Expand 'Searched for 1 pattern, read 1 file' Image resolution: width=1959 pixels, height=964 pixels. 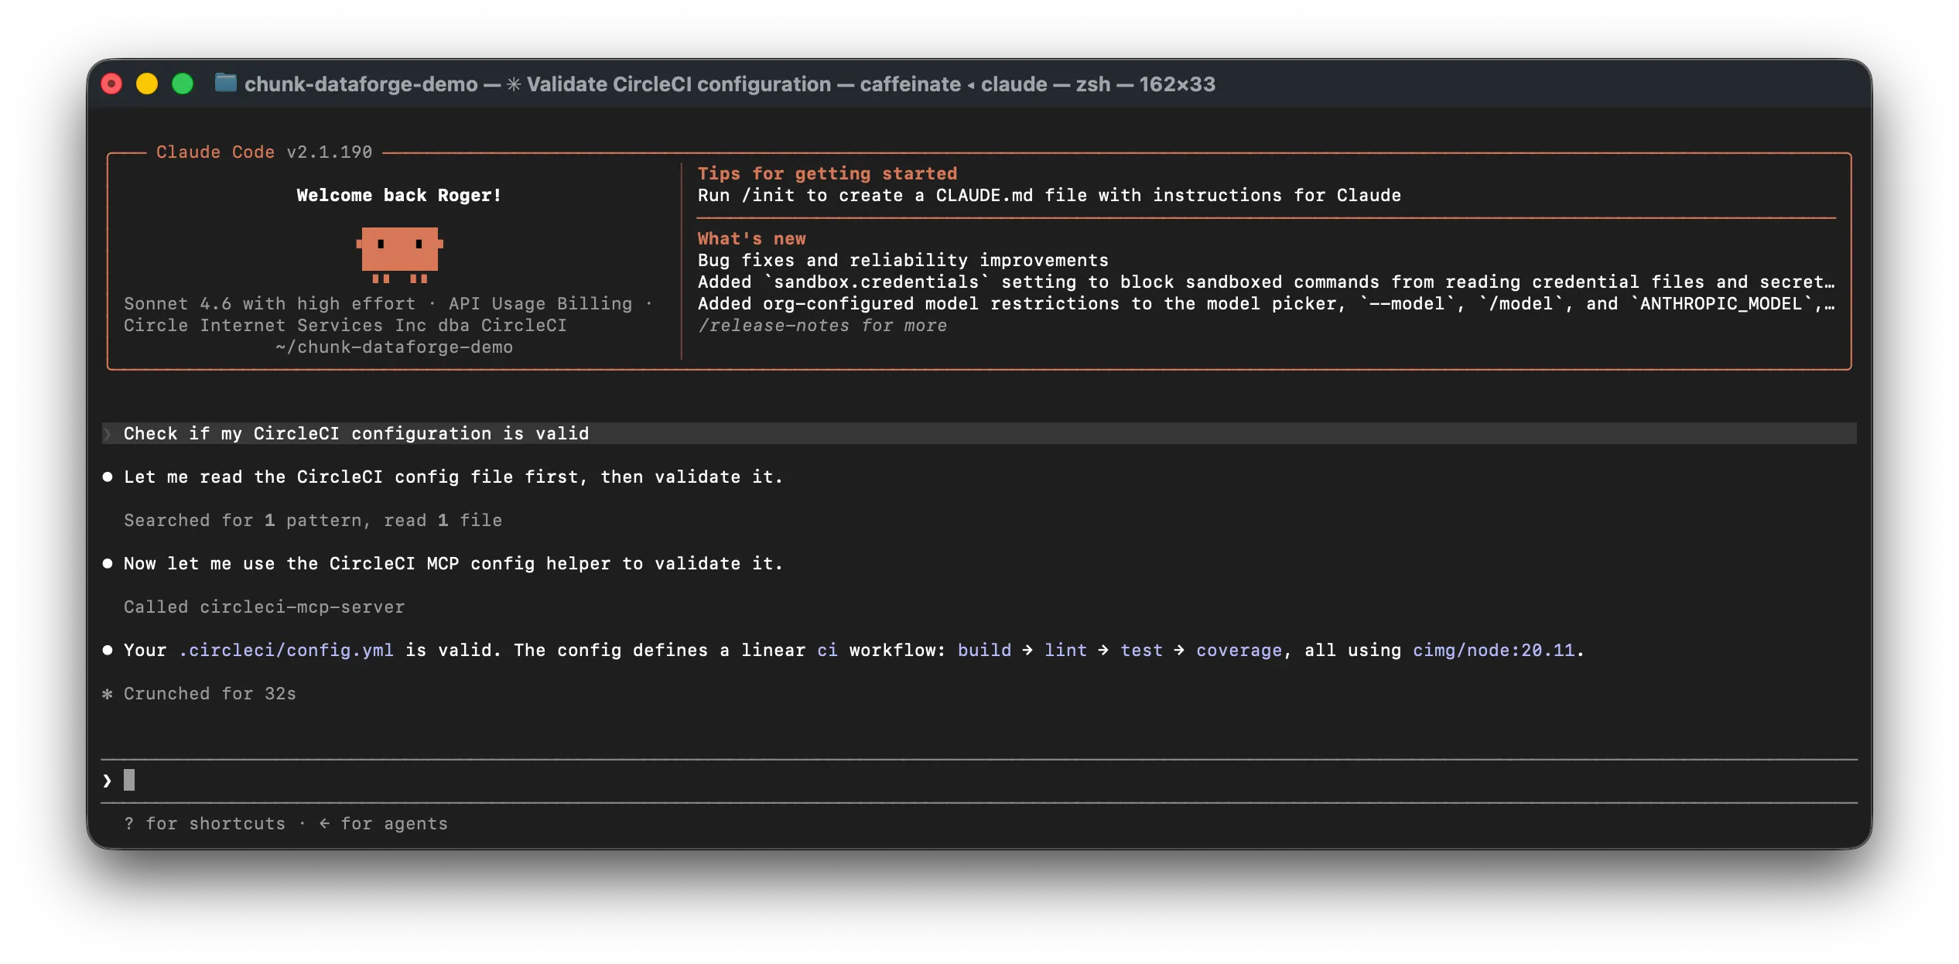pyautogui.click(x=313, y=521)
